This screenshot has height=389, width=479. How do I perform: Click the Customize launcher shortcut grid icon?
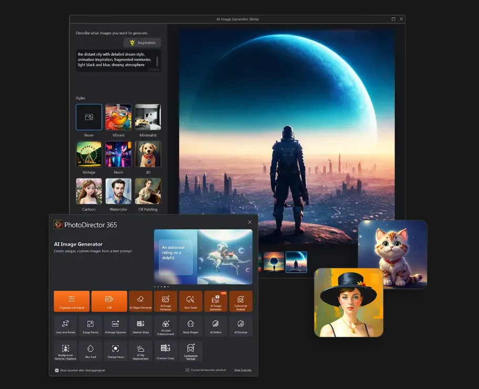(x=187, y=370)
